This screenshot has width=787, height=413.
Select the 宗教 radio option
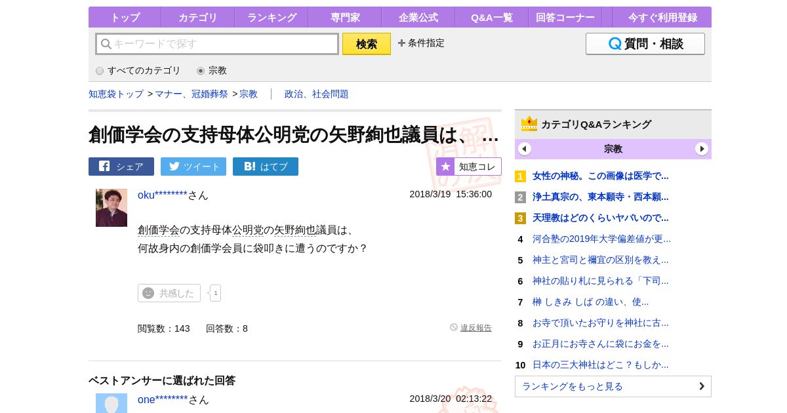201,71
